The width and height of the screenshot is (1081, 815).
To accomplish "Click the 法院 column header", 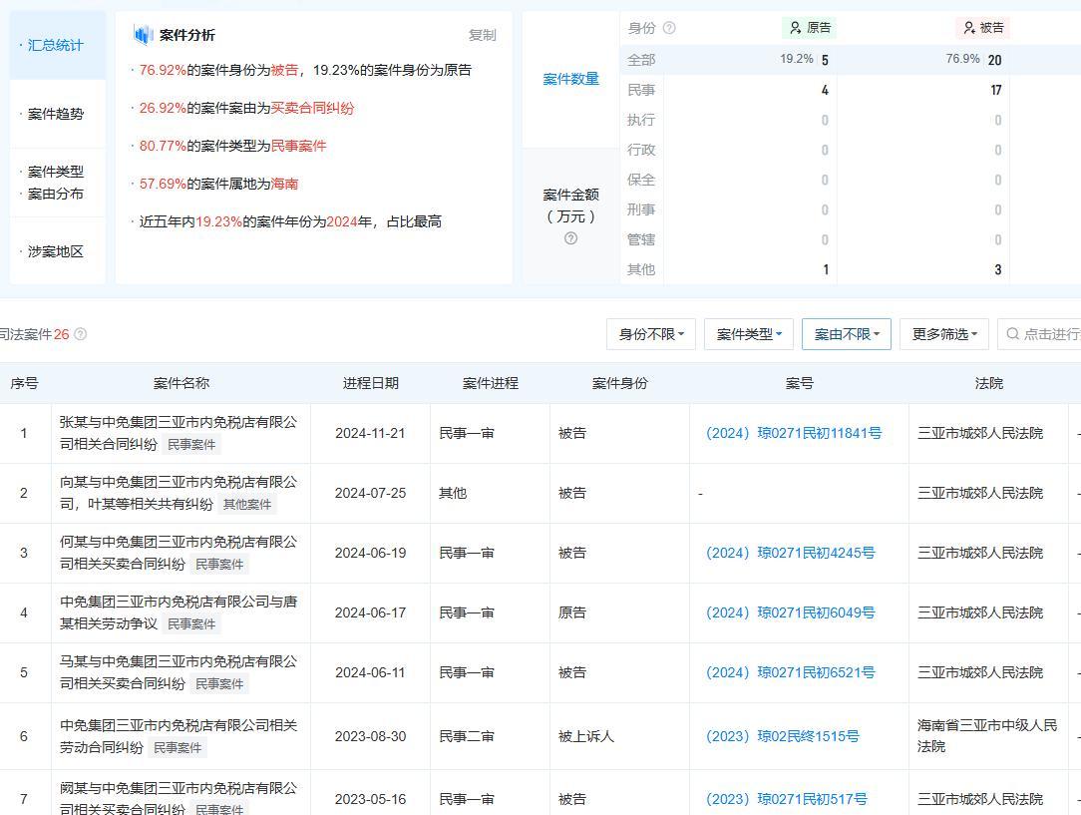I will tap(988, 383).
